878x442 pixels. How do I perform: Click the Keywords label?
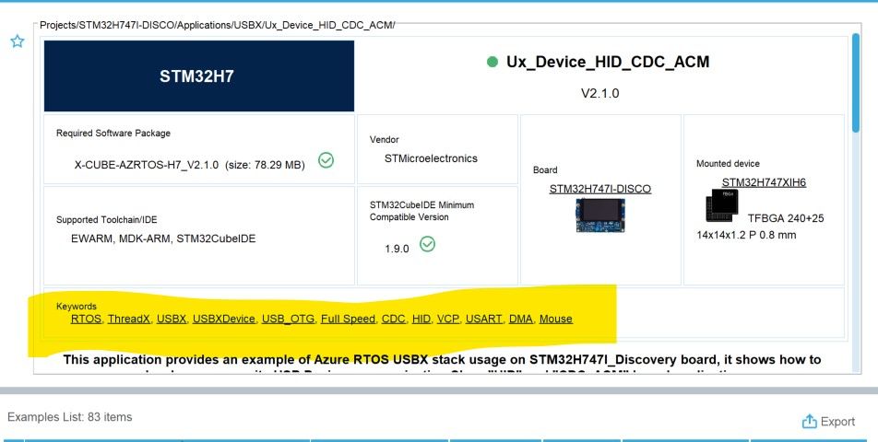click(x=77, y=307)
